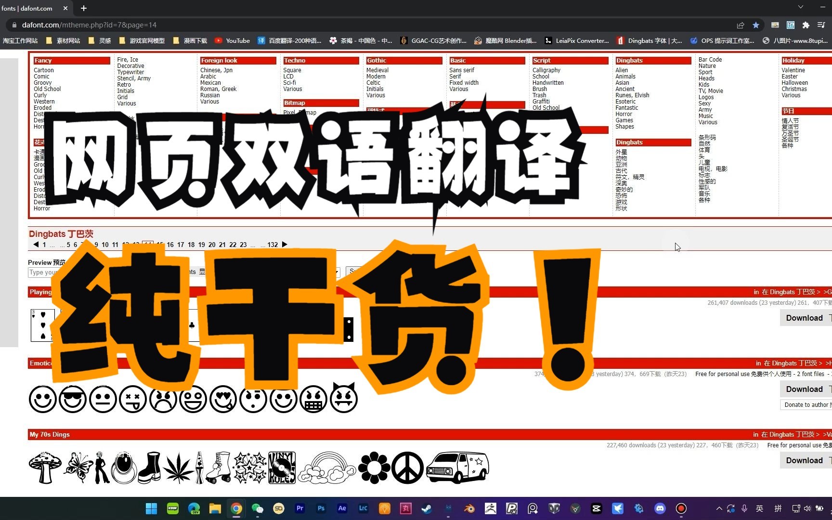Open a new browser tab
The height and width of the screenshot is (520, 832).
tap(83, 8)
